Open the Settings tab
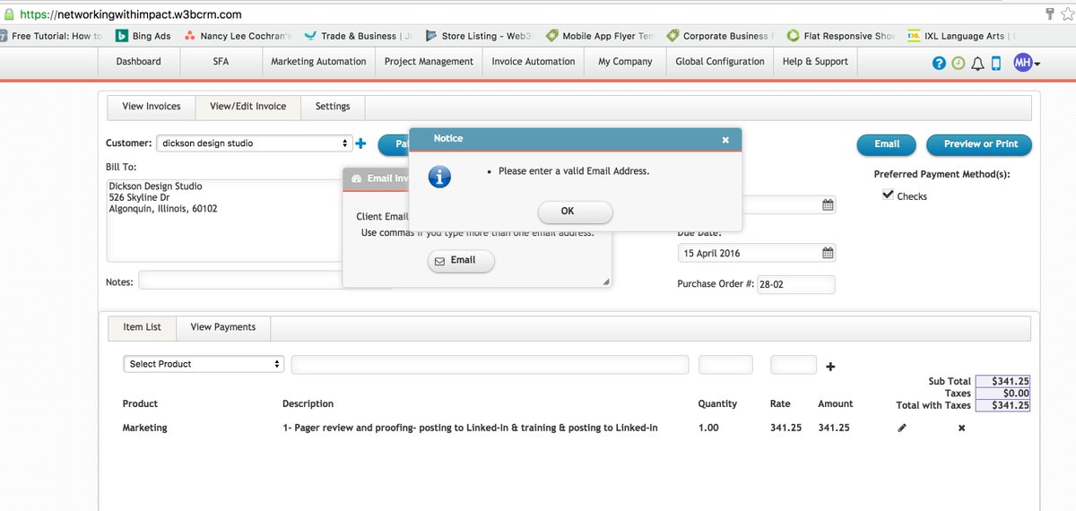Viewport: 1076px width, 511px height. point(333,107)
